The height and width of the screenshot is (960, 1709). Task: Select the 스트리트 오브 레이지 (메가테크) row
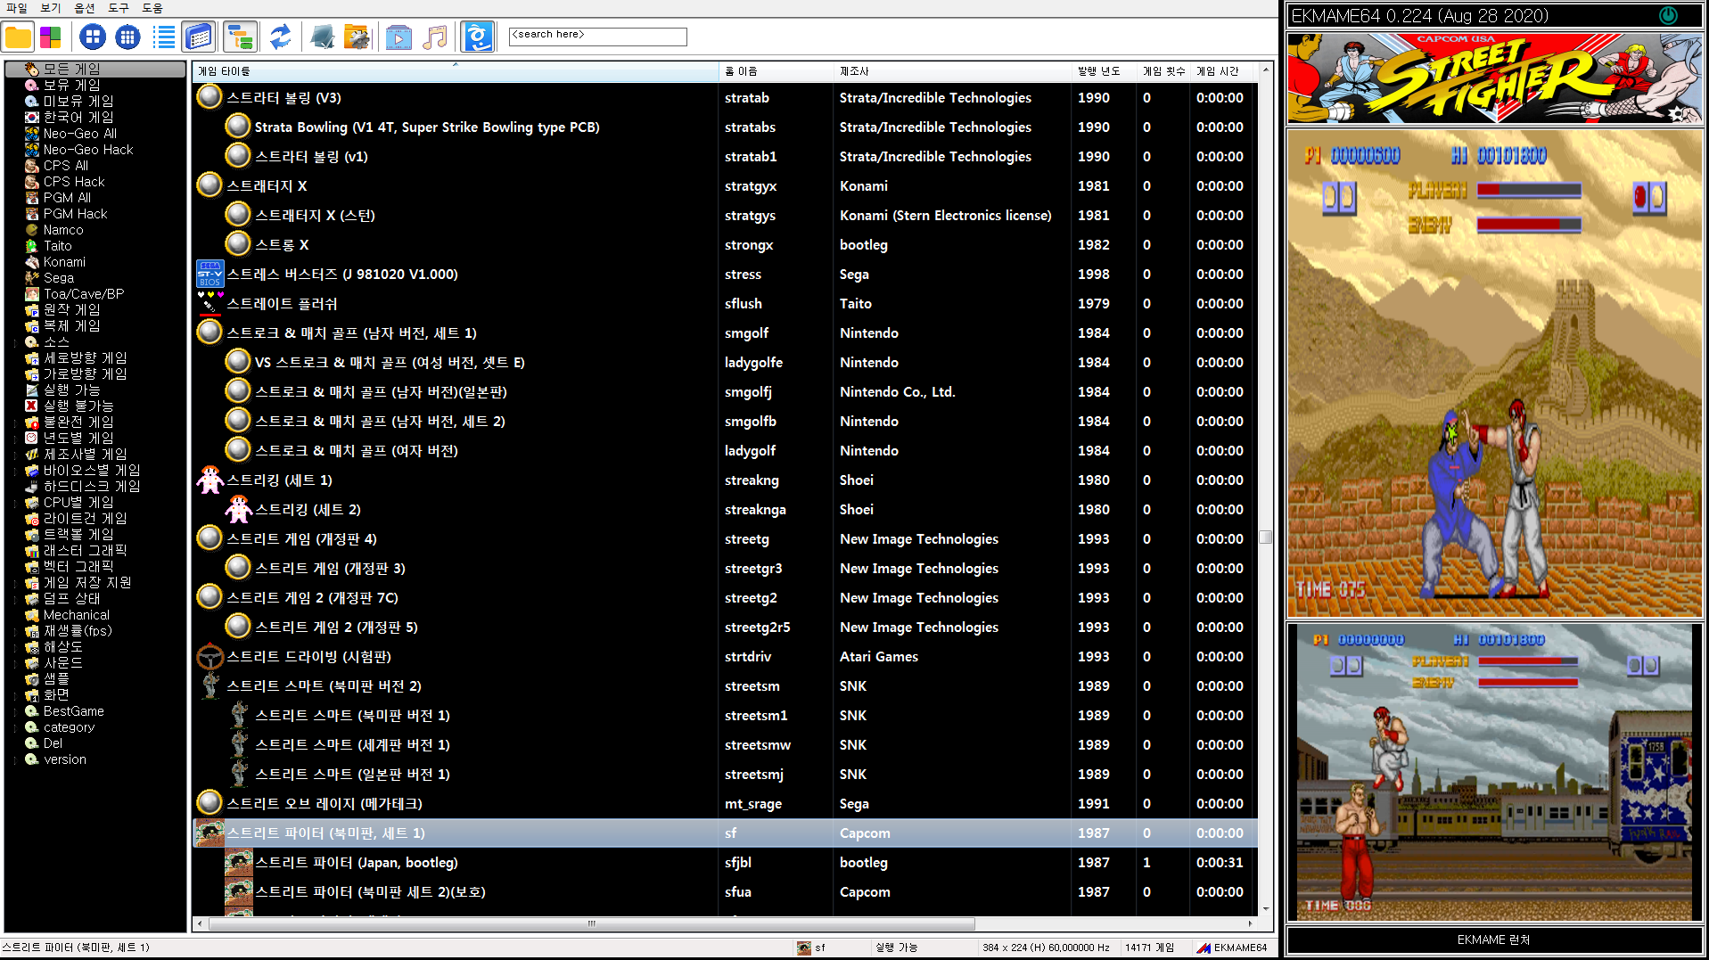pyautogui.click(x=725, y=803)
